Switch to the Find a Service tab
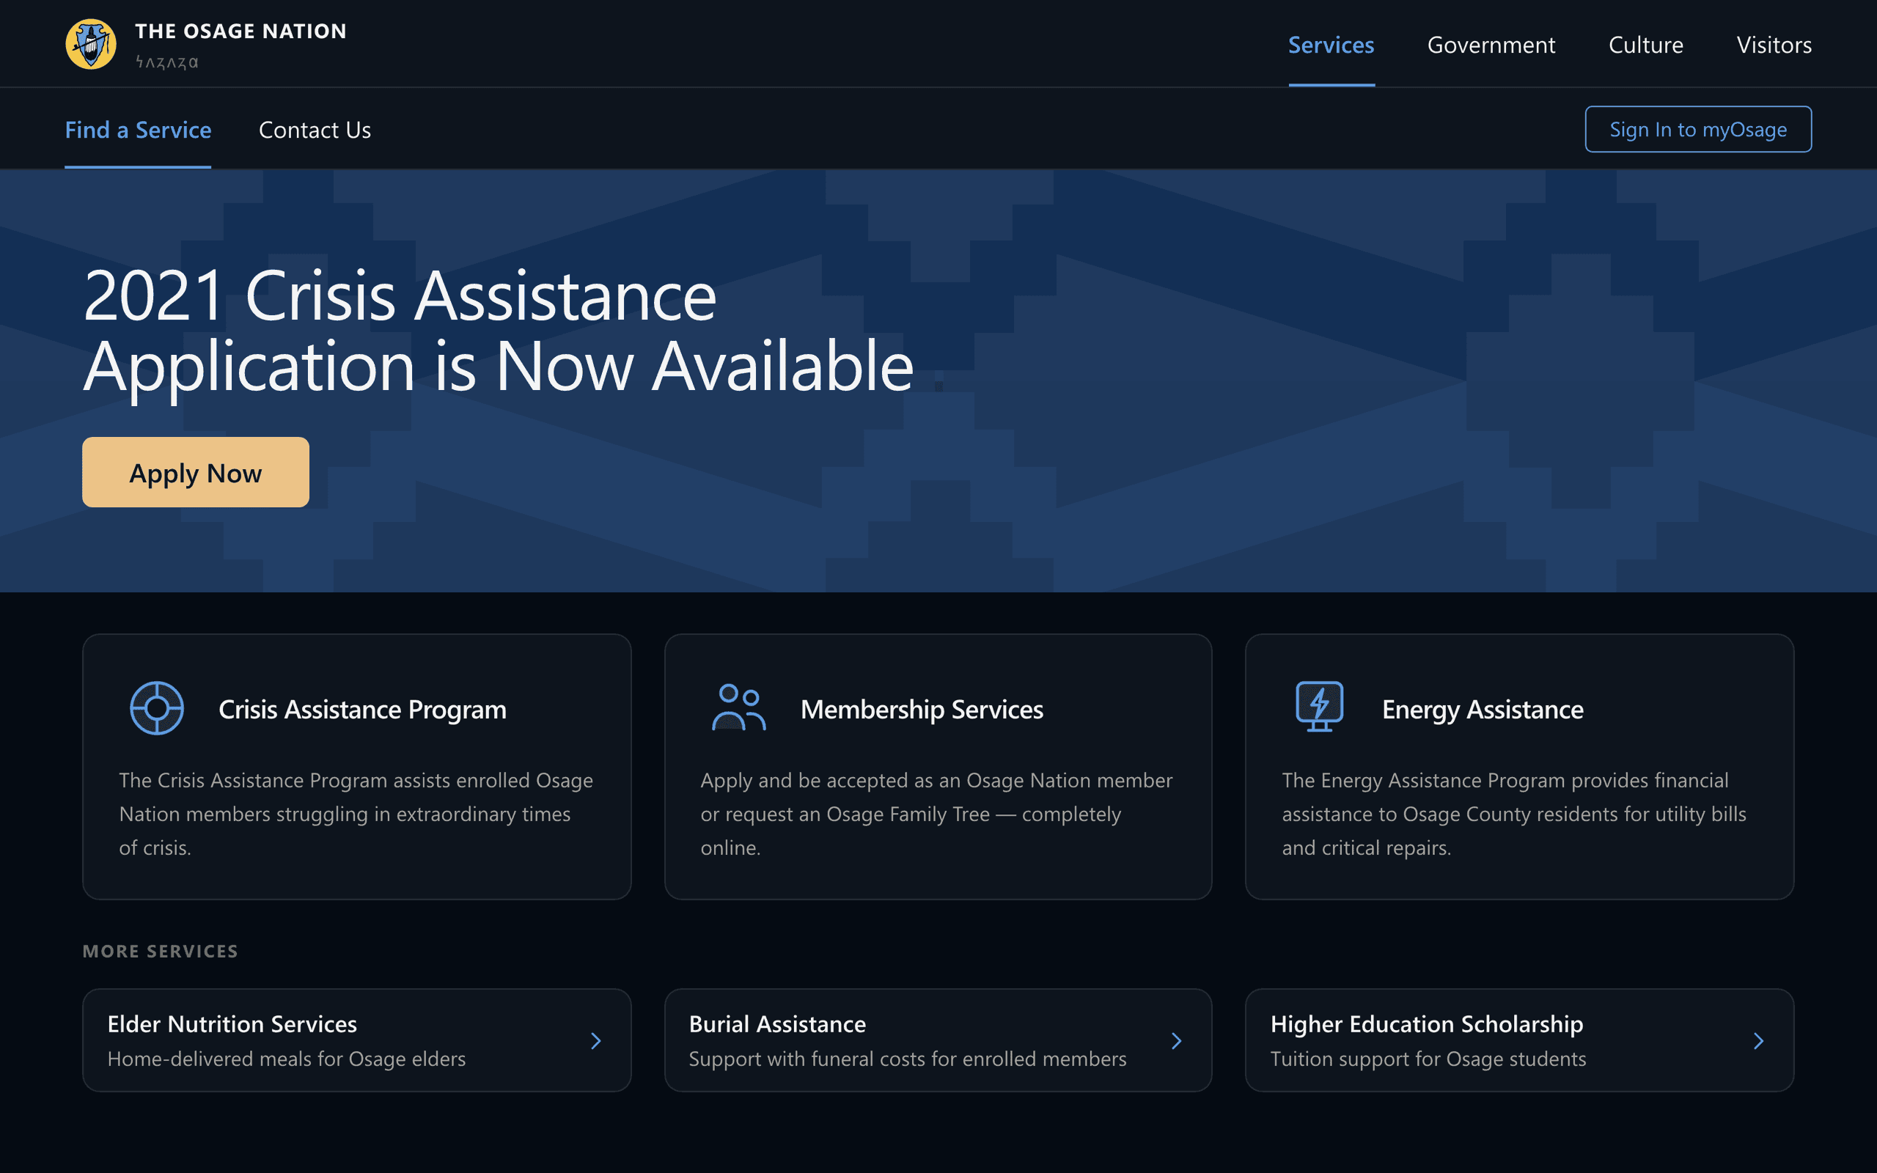This screenshot has height=1173, width=1877. pyautogui.click(x=138, y=130)
